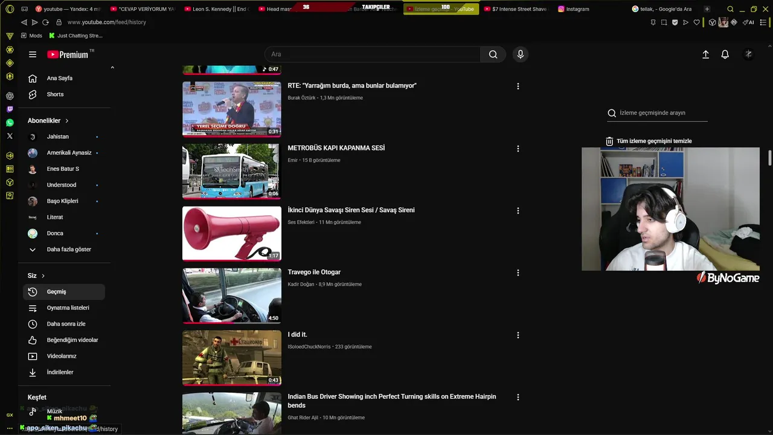Open Mods bookmark
Viewport: 773px width, 435px height.
pyautogui.click(x=31, y=36)
